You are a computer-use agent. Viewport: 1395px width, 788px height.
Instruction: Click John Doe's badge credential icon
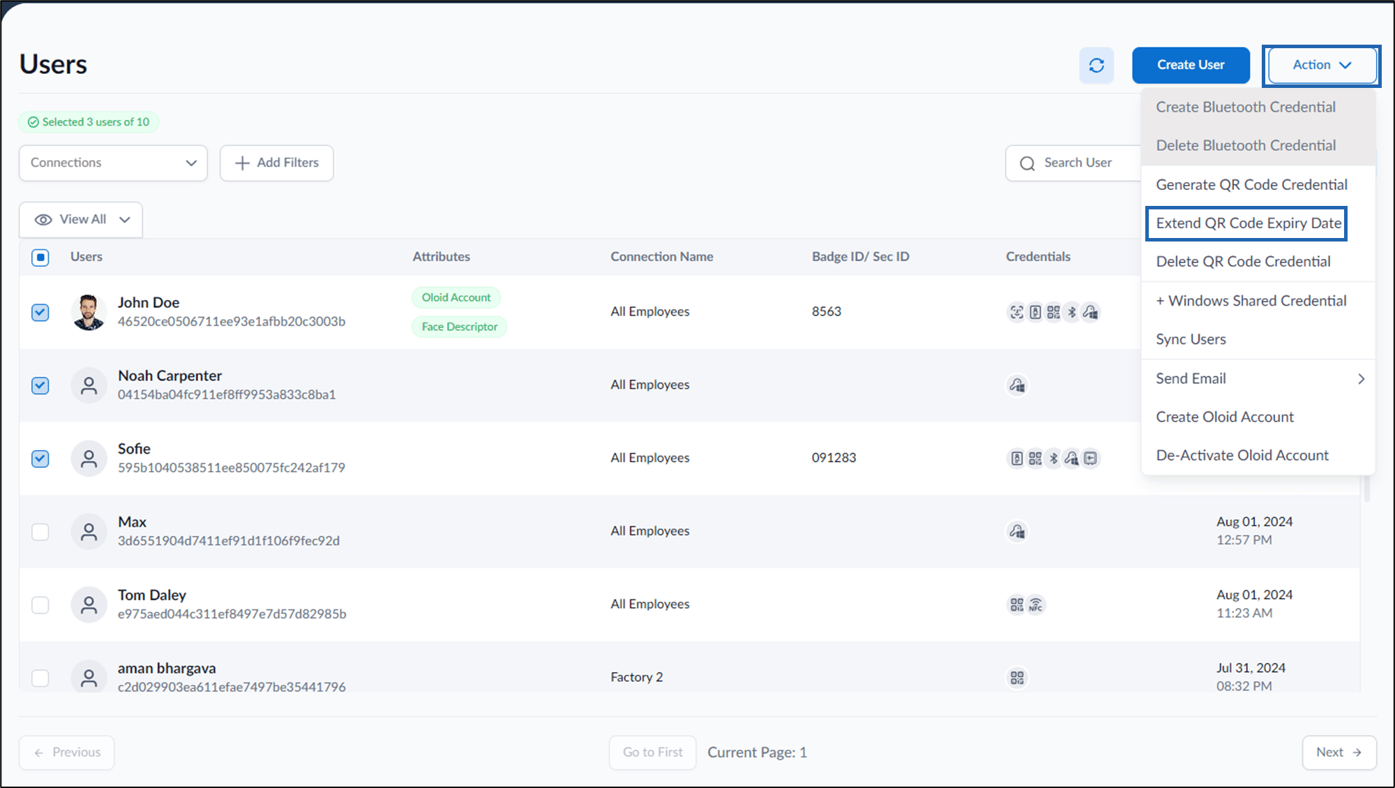point(1035,312)
